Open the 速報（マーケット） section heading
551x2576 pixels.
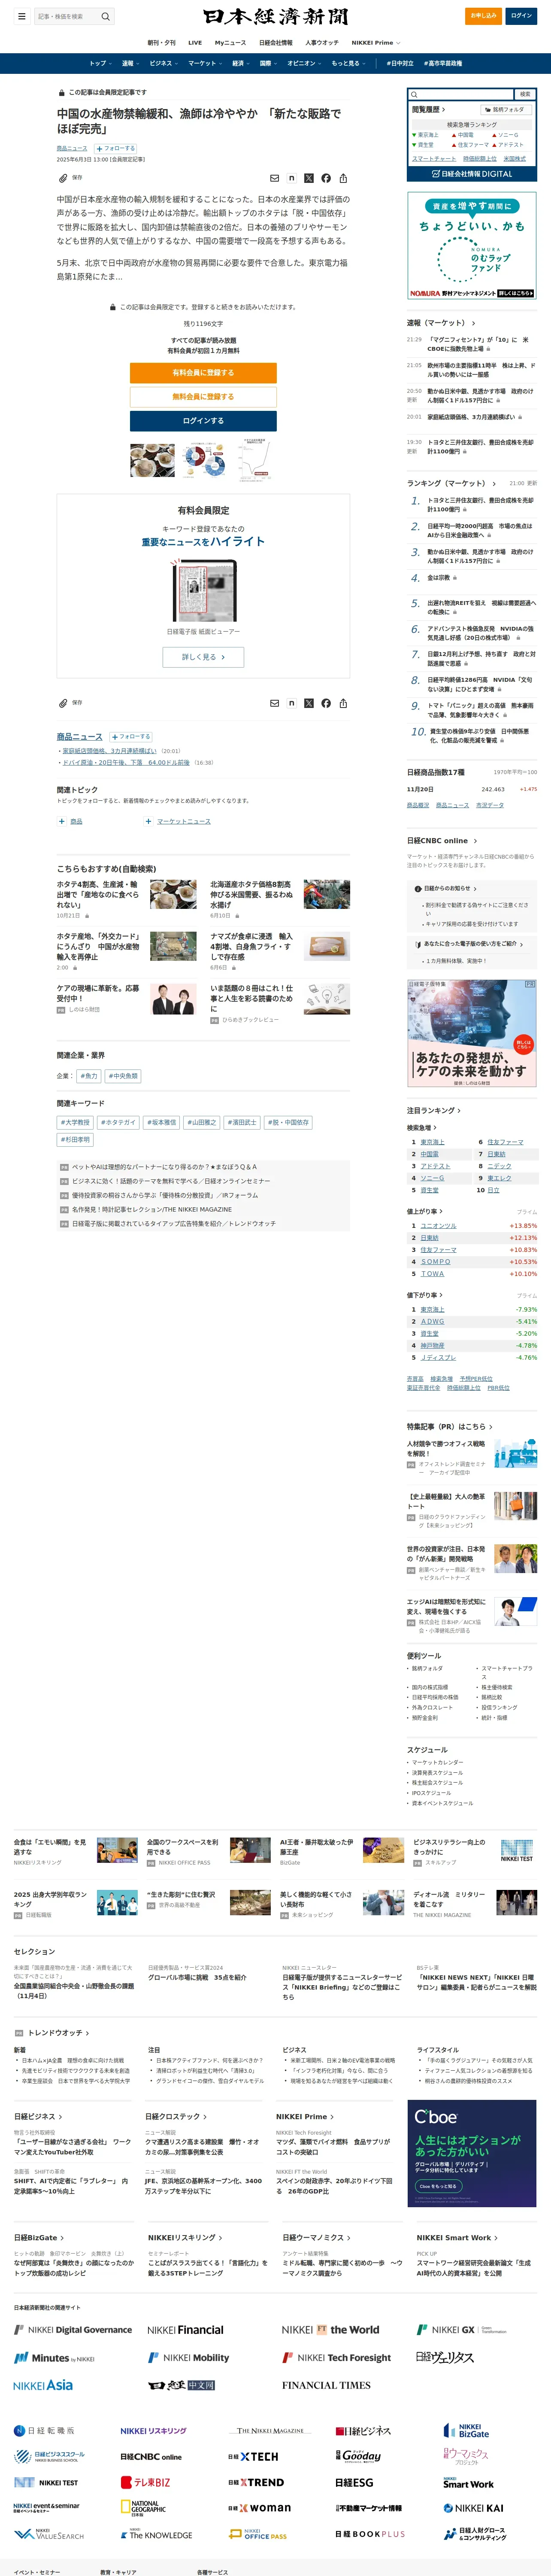coord(441,323)
